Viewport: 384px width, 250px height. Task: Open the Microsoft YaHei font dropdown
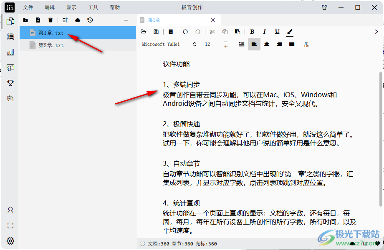pos(169,44)
